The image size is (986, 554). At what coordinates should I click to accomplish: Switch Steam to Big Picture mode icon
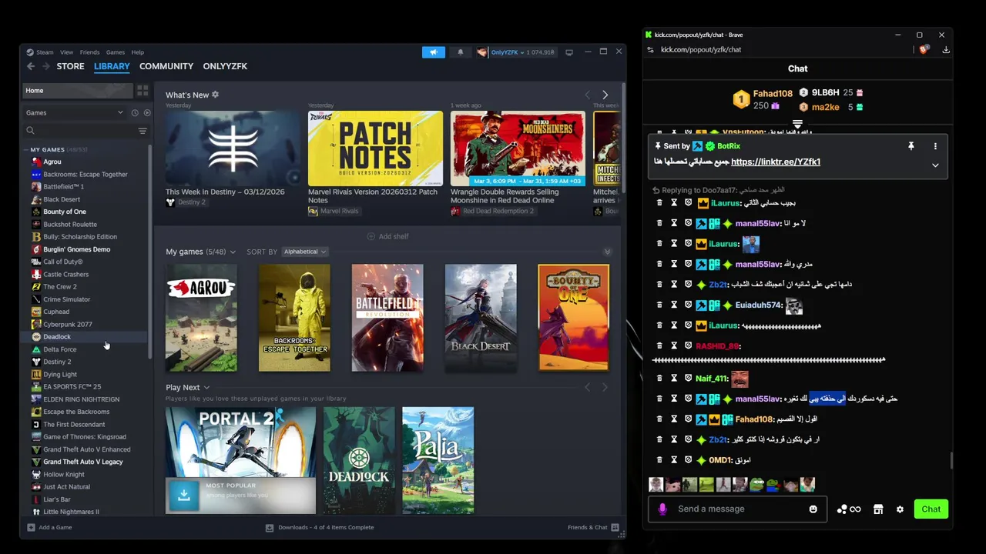click(x=569, y=52)
